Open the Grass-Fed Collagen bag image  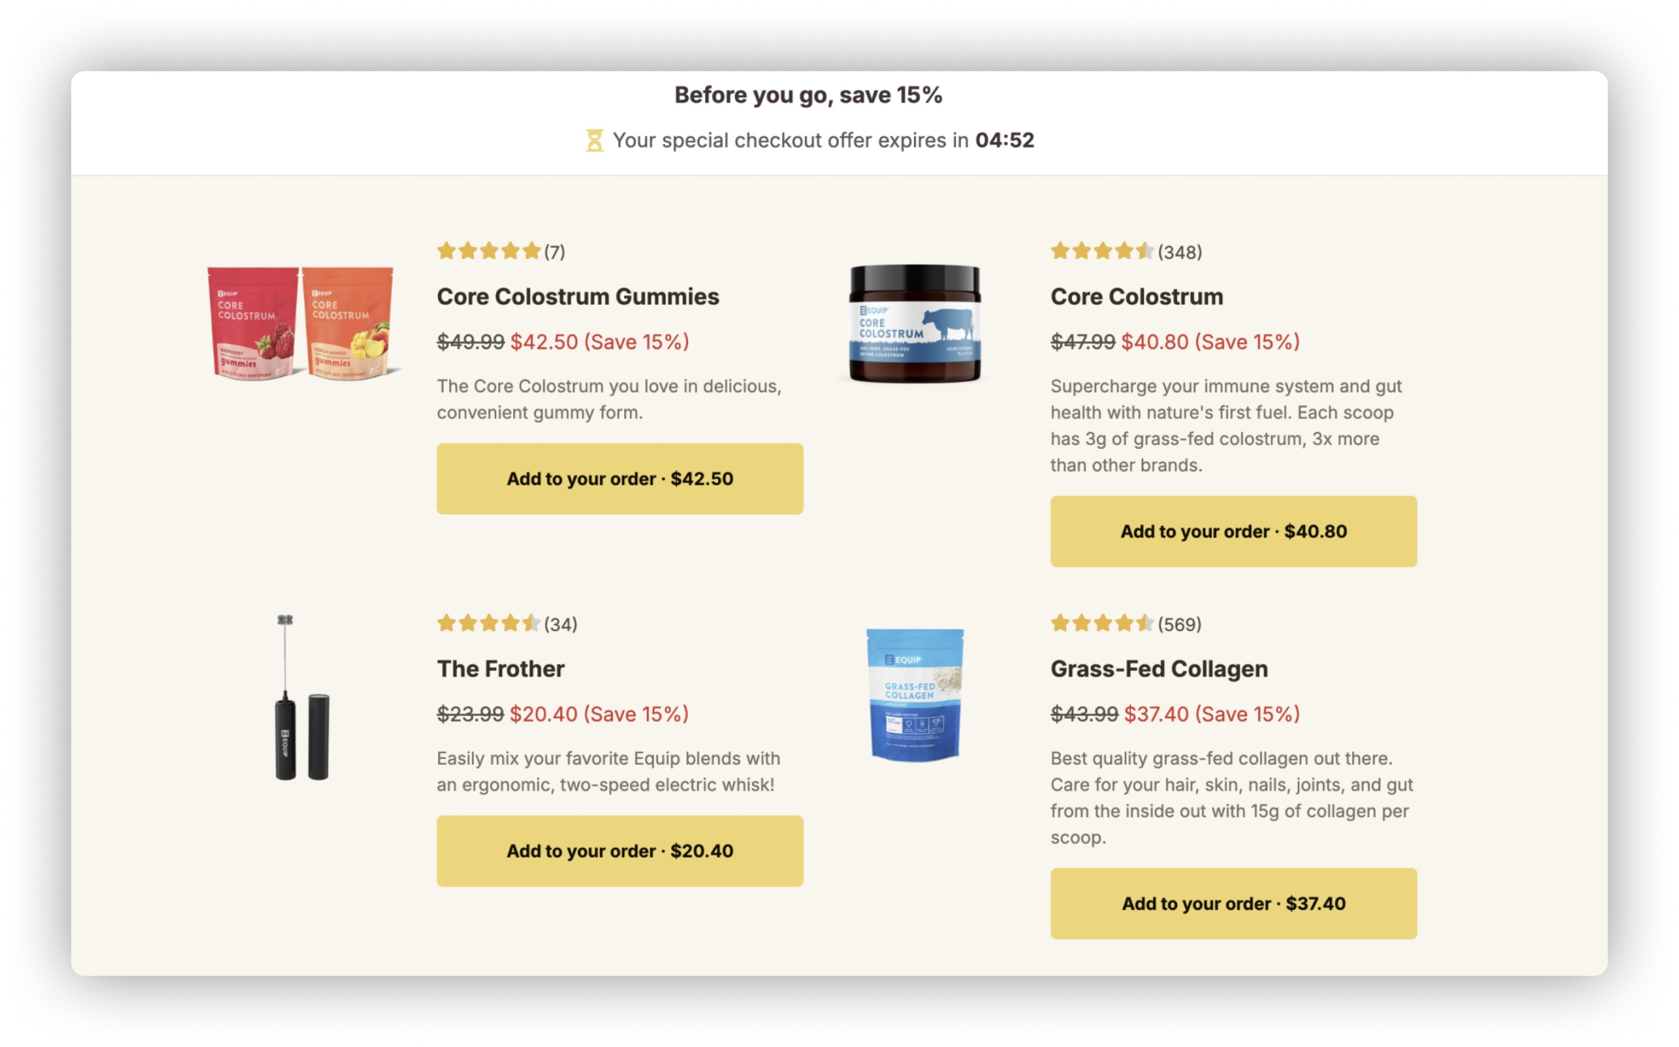click(x=915, y=695)
